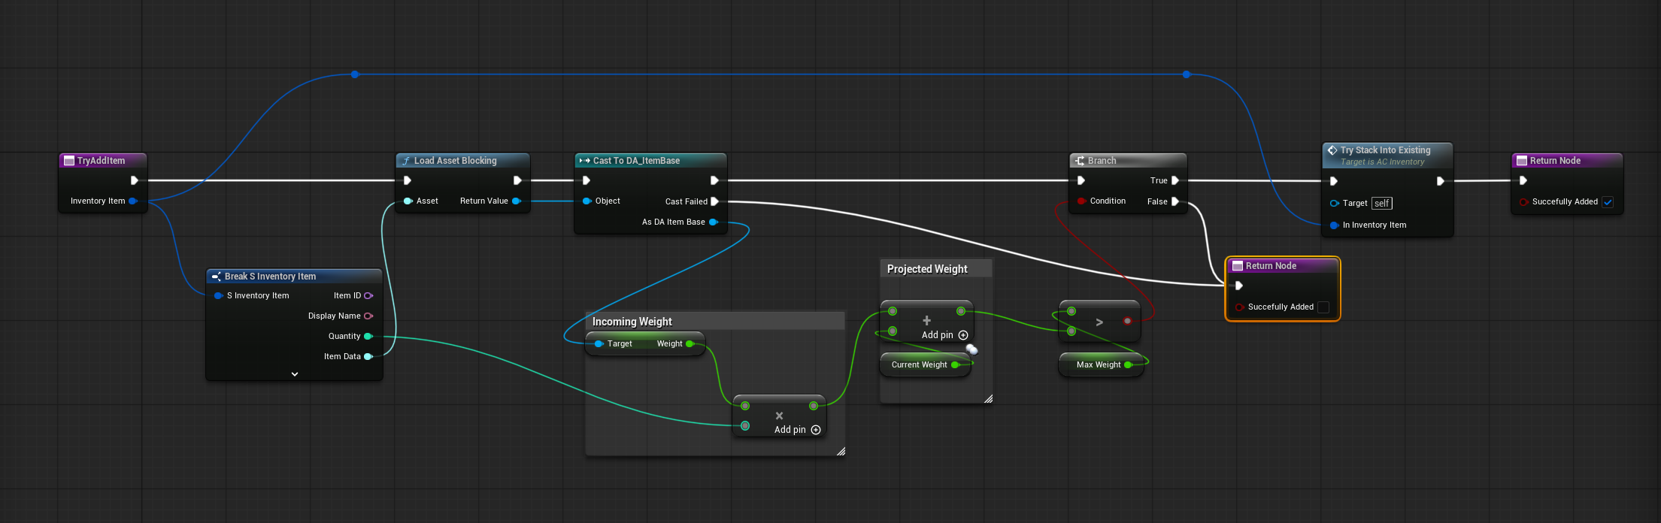1661x523 pixels.
Task: Select the Projected Weight comment title
Action: (927, 269)
